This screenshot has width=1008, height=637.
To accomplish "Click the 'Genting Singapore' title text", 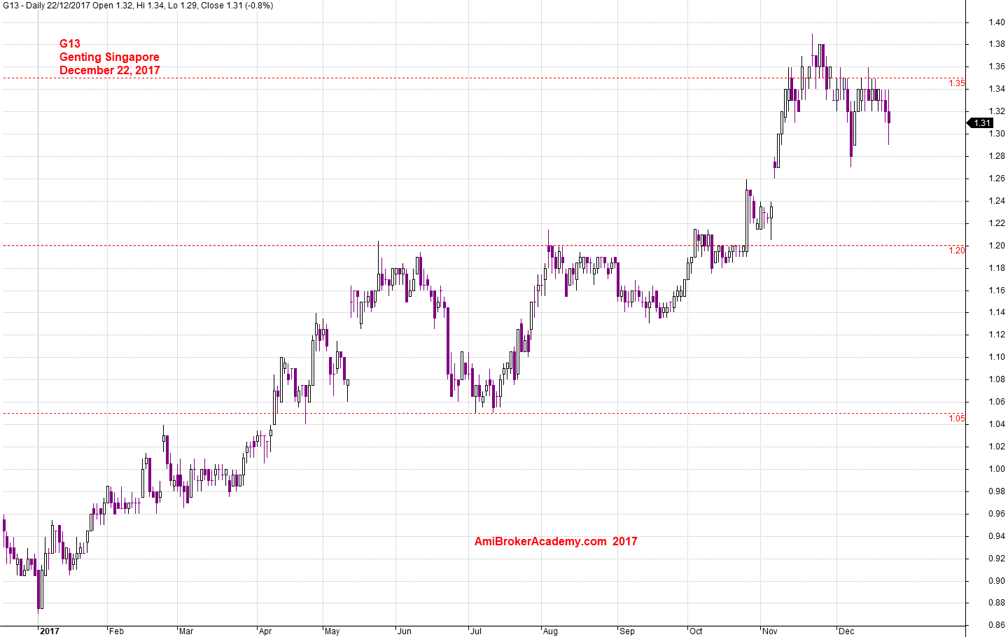I will 109,57.
